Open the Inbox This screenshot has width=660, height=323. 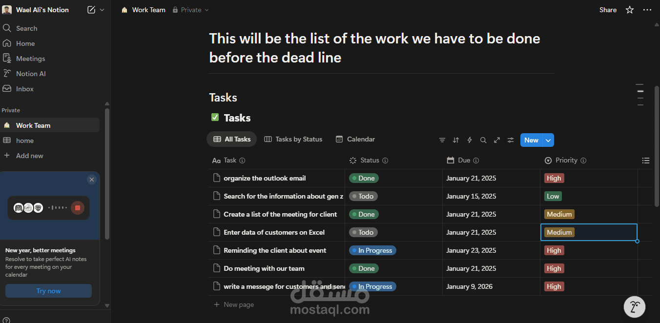[x=50, y=89]
